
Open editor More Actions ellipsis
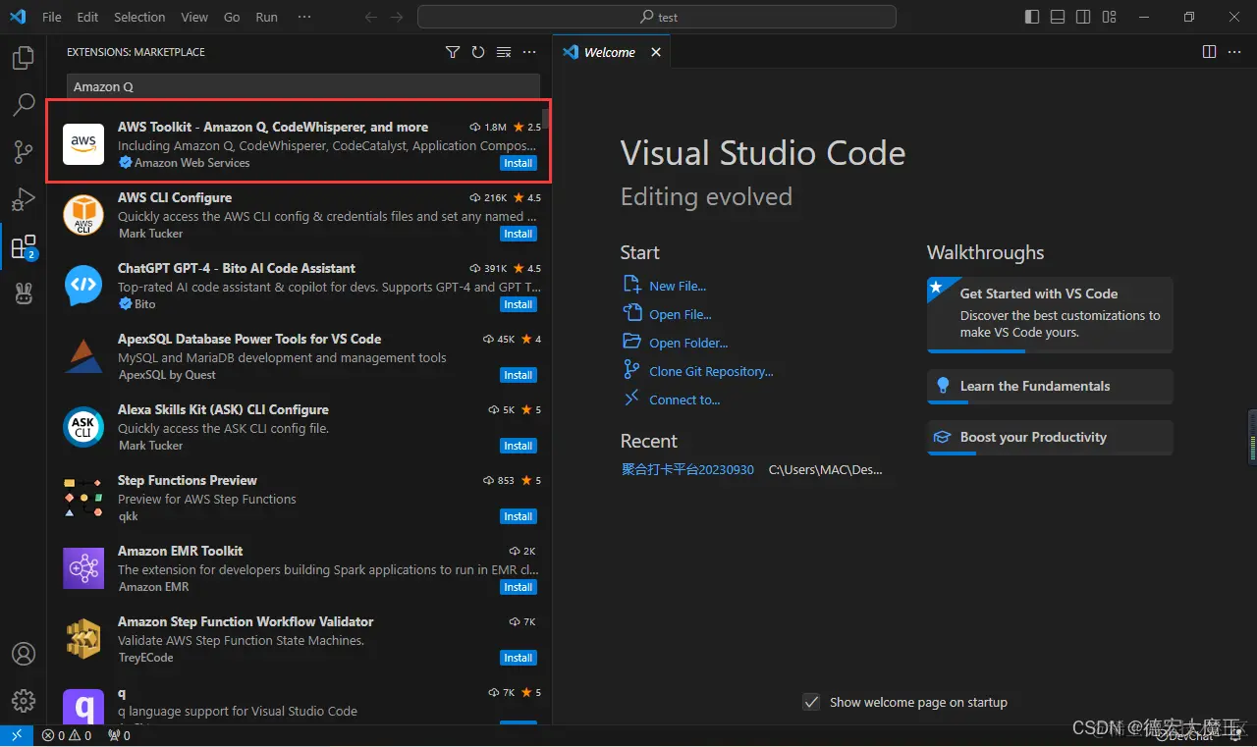coord(1234,52)
